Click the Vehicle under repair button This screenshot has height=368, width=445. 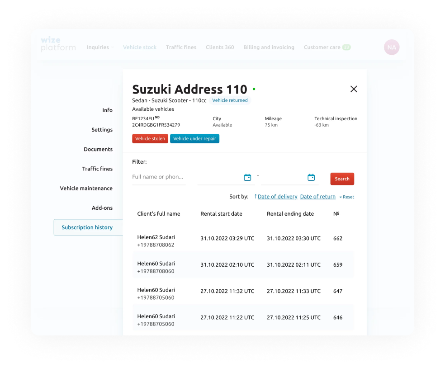point(194,138)
